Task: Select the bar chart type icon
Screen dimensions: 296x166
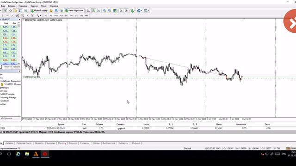Action: [x=88, y=11]
